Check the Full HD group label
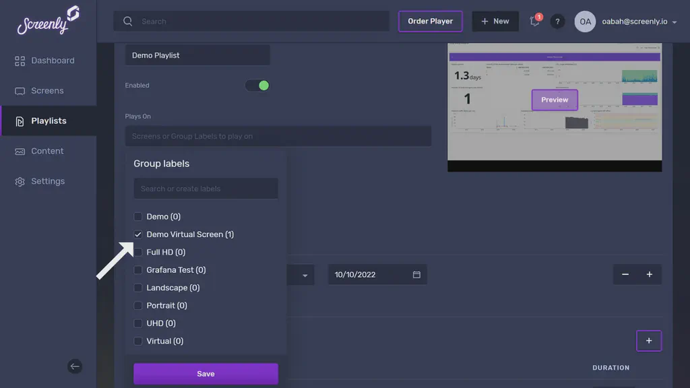 pyautogui.click(x=138, y=252)
